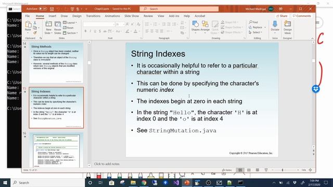Collapse the ribbon with chevron
This screenshot has width=333, height=187.
(312, 38)
